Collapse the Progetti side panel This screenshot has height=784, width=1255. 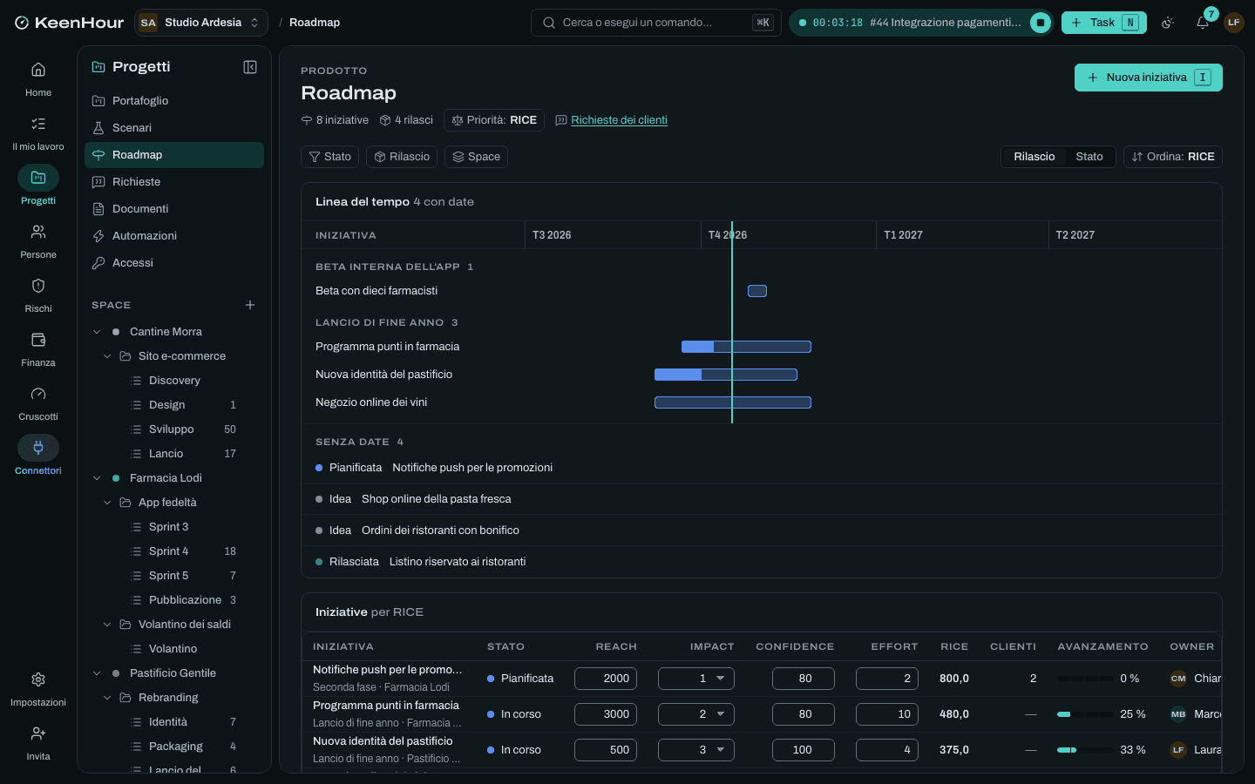250,67
